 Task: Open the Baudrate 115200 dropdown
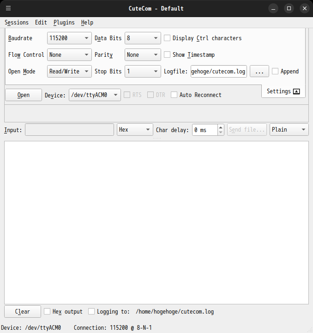click(x=69, y=38)
